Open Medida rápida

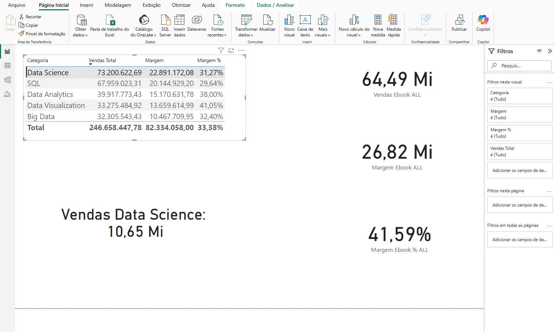click(393, 26)
